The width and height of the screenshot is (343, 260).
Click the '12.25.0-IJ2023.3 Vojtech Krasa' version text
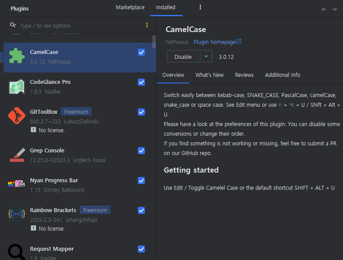coord(67,160)
